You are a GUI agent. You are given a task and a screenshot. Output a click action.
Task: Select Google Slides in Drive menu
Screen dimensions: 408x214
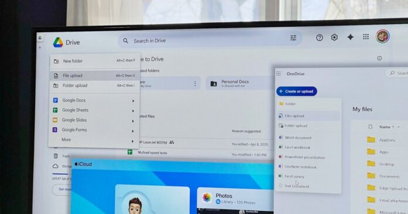94,120
